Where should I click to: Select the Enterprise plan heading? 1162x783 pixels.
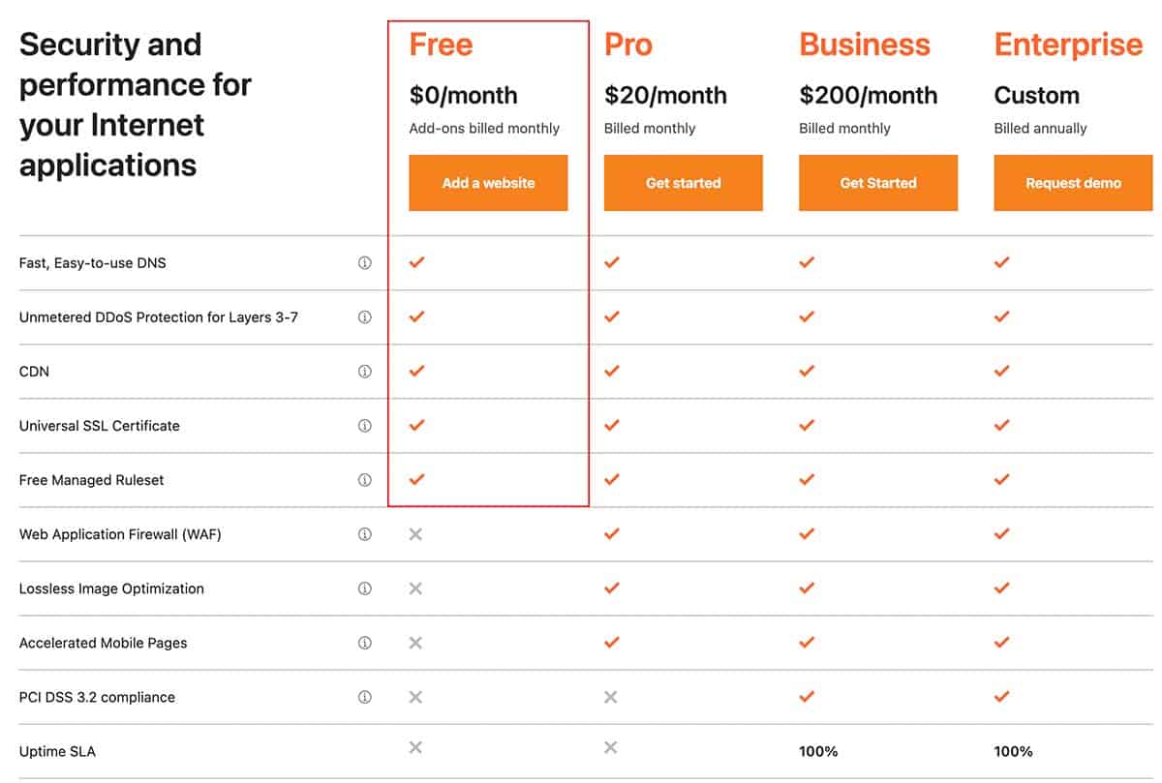click(x=1069, y=45)
